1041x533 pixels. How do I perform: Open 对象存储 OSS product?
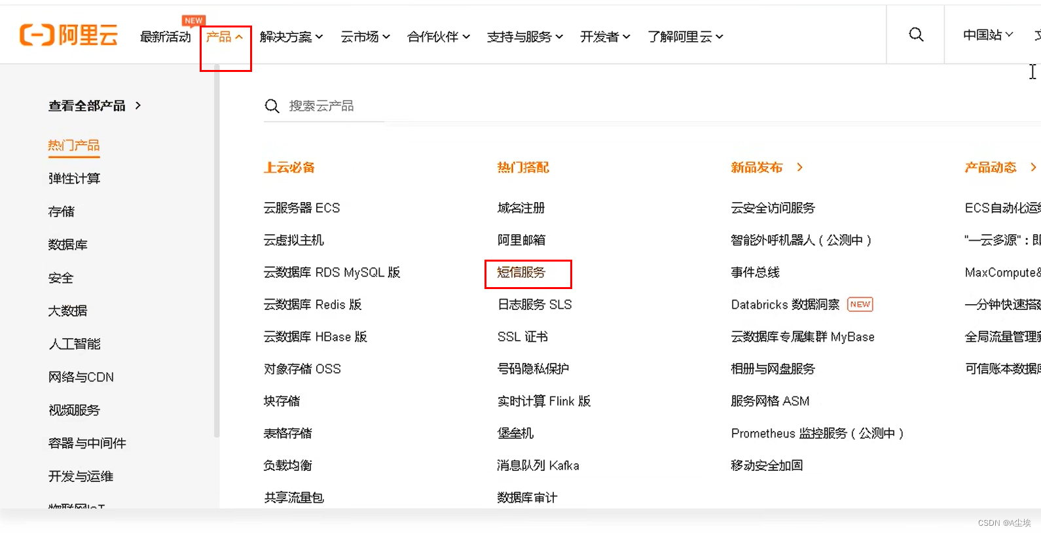[302, 369]
